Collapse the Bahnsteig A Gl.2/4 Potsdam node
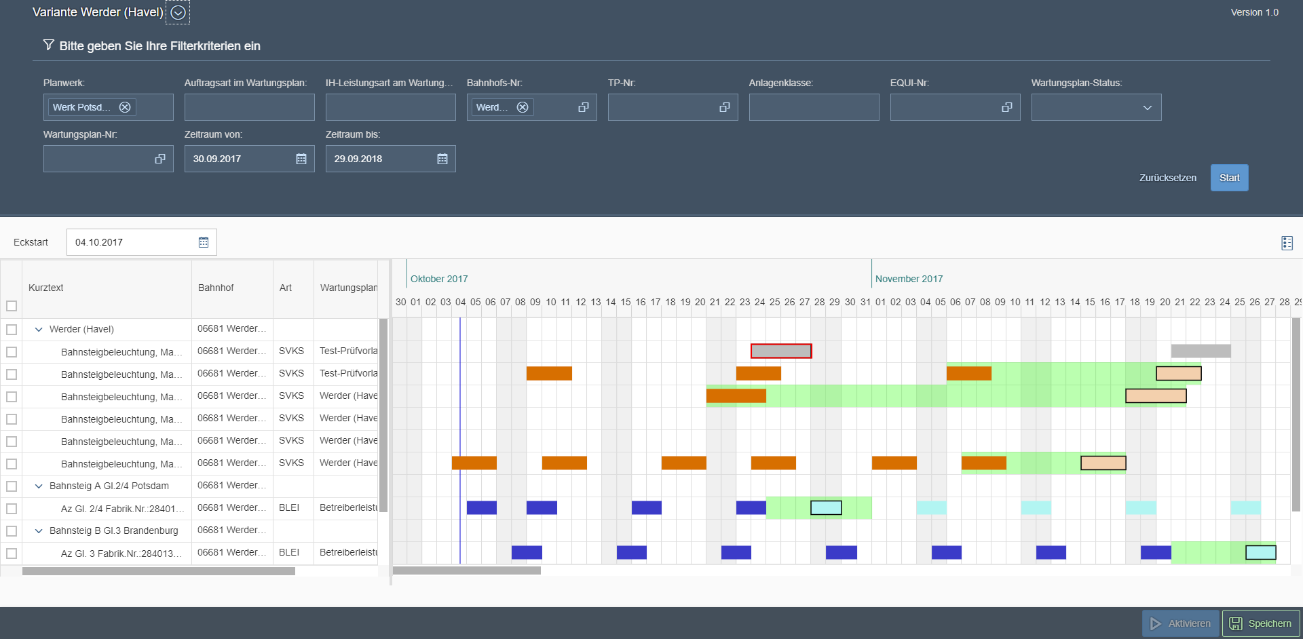The image size is (1305, 639). pos(39,486)
